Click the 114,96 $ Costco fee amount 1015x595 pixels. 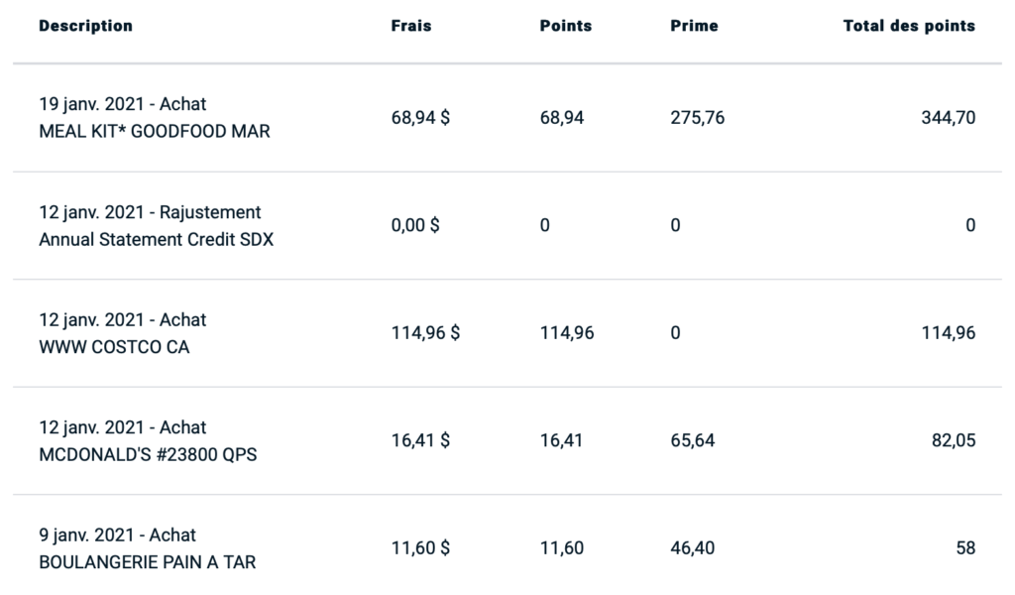tap(425, 333)
